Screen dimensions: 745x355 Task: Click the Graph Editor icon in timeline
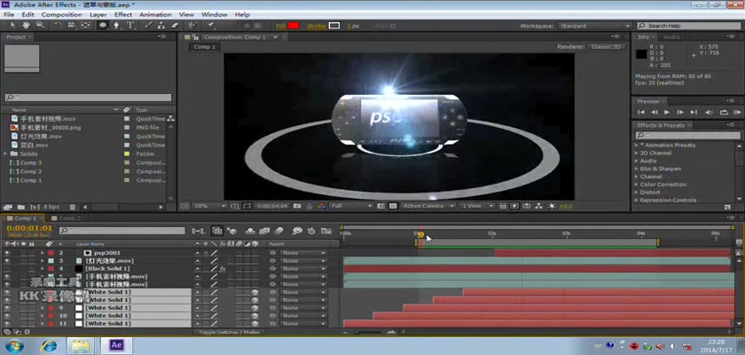(326, 231)
